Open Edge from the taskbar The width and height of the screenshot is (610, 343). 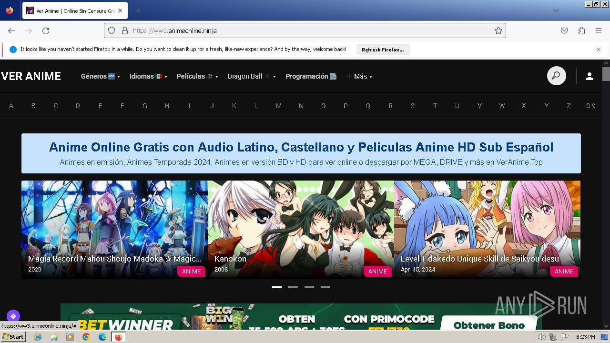pos(102,337)
